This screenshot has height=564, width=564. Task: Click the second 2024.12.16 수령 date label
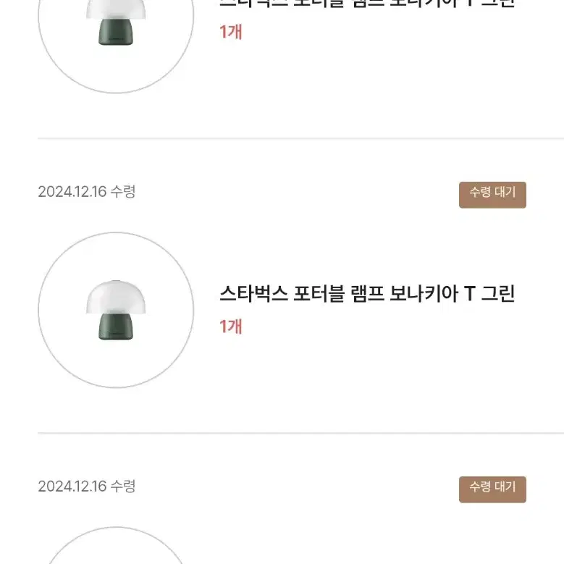point(87,486)
